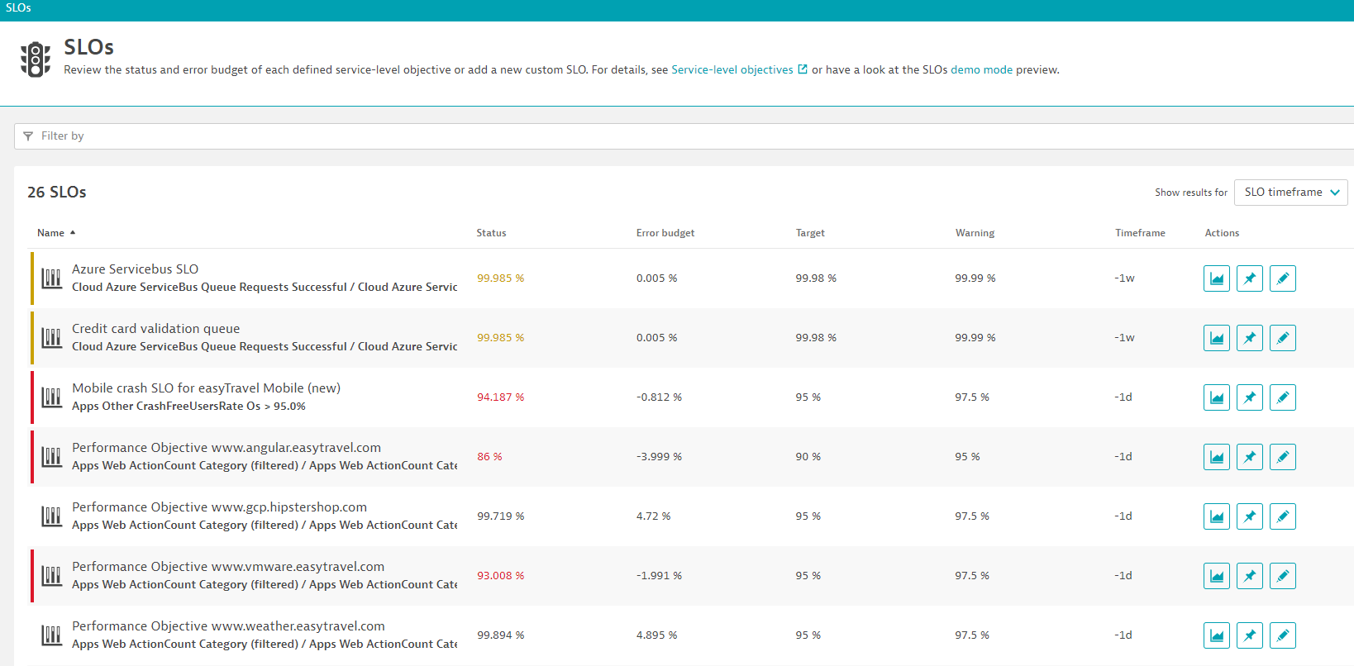This screenshot has width=1354, height=666.
Task: Click the Timeframe column header
Action: coord(1140,233)
